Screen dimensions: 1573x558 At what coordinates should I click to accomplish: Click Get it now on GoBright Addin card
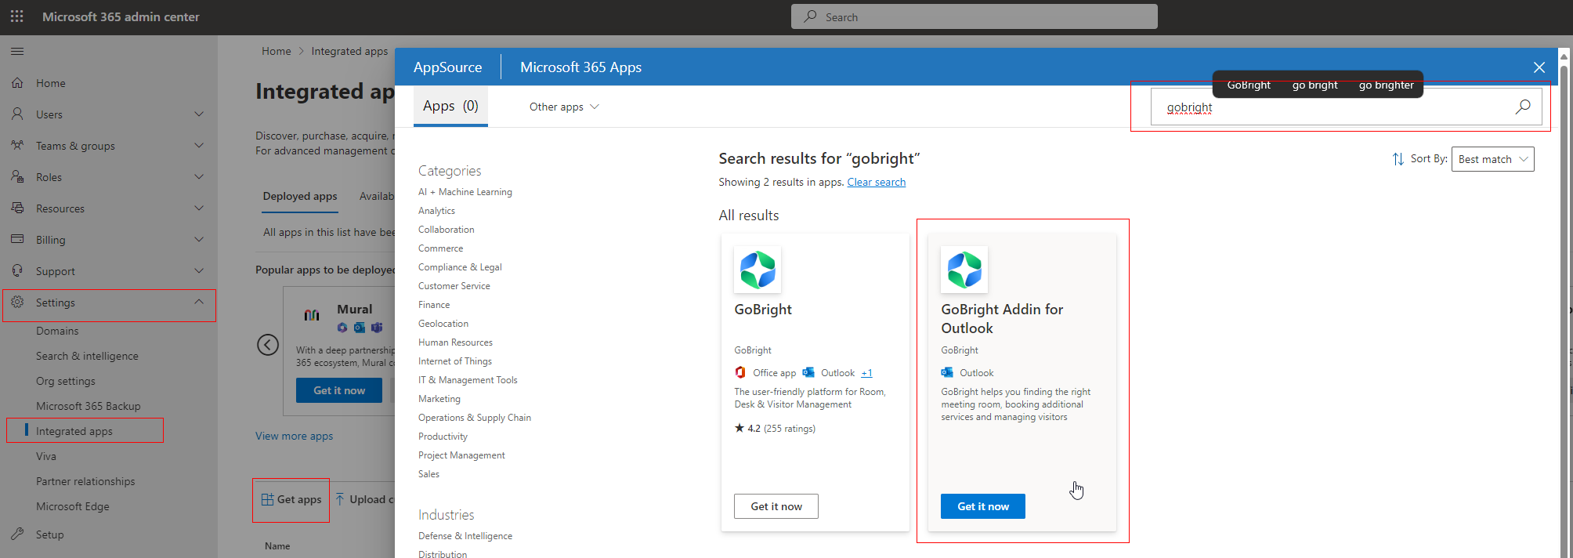pyautogui.click(x=983, y=506)
